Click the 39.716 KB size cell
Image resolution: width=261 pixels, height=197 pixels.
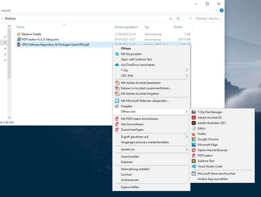tap(184, 39)
